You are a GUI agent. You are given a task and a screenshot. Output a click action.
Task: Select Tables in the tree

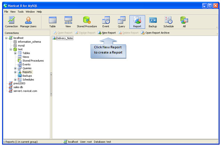pyautogui.click(x=26, y=53)
